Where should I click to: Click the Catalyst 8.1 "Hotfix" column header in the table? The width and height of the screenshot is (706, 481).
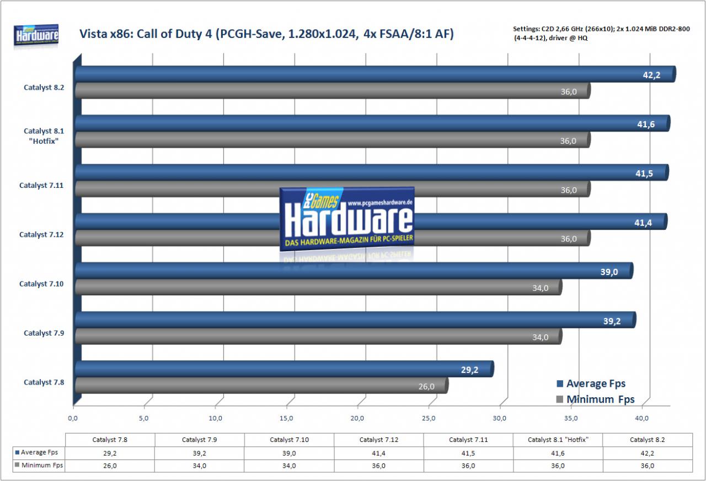tap(557, 440)
